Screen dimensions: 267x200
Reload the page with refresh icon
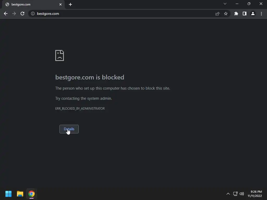22,14
